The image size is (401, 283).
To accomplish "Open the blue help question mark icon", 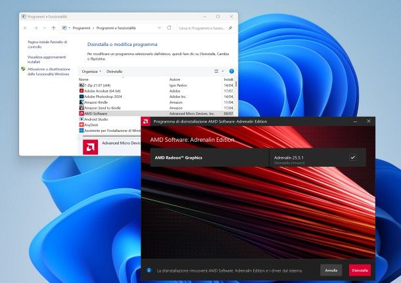I will click(231, 71).
